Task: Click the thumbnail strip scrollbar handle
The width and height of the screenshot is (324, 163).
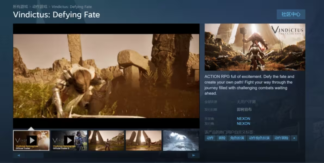Action: pyautogui.click(x=34, y=155)
